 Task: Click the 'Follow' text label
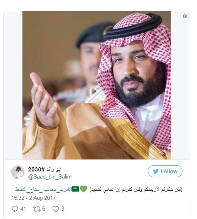169,171
